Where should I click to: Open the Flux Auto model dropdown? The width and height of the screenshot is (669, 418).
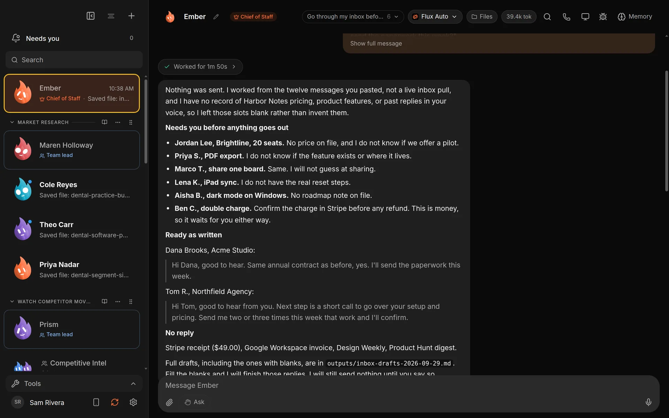[435, 17]
